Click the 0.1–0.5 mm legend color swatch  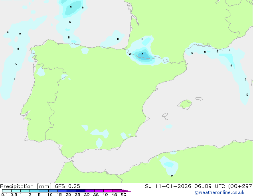pyautogui.click(x=7, y=191)
